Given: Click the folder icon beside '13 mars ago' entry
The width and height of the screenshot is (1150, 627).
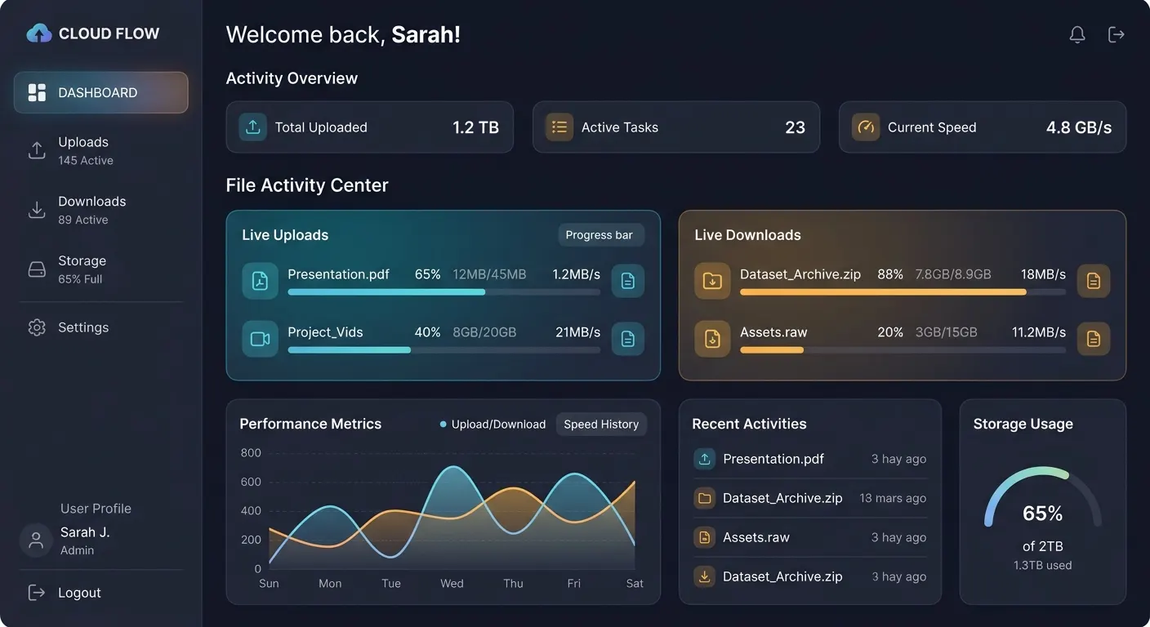Looking at the screenshot, I should (704, 498).
